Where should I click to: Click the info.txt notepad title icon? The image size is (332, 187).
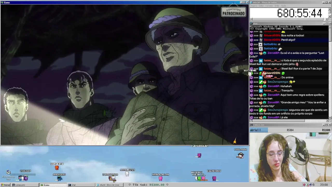tap(251, 2)
